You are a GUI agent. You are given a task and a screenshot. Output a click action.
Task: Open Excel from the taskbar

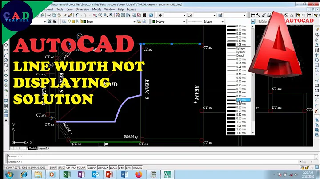67,175
